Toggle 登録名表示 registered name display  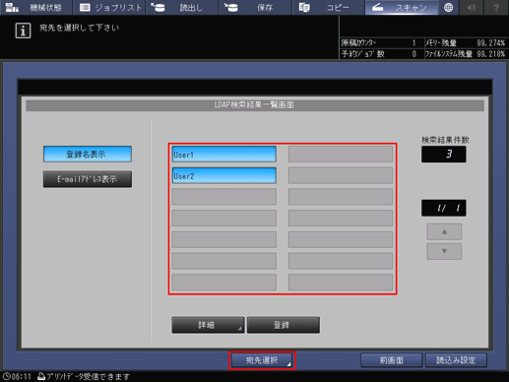(x=88, y=154)
